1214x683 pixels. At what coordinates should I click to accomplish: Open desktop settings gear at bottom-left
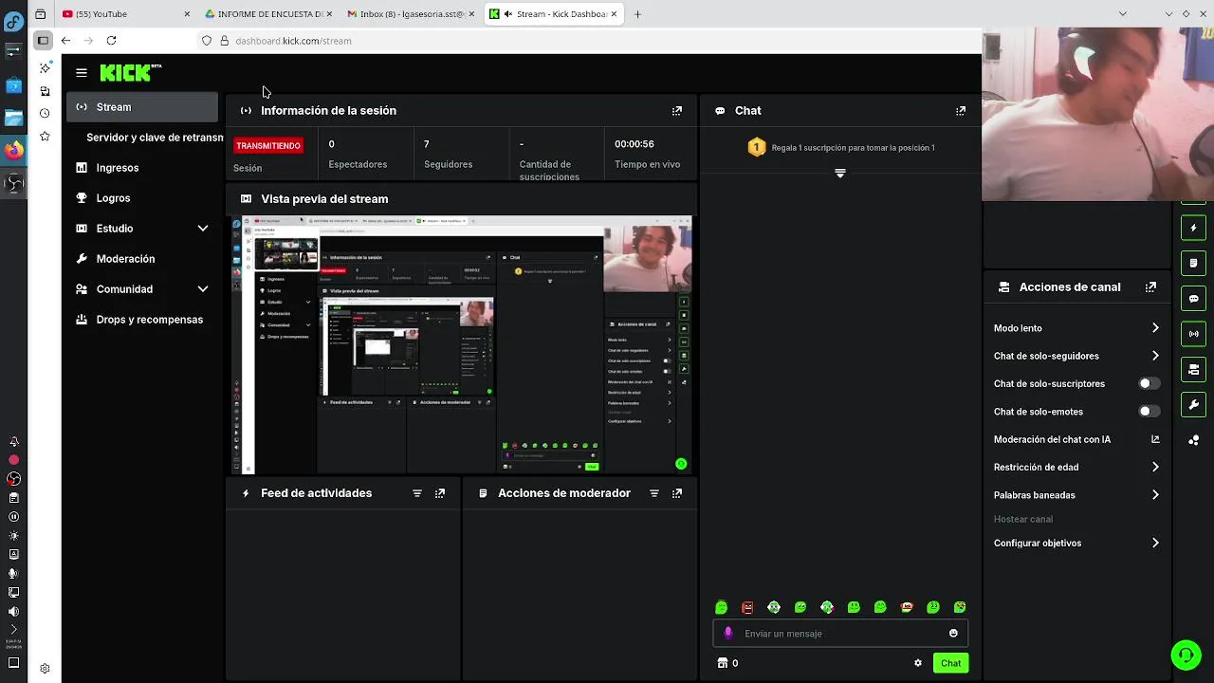pyautogui.click(x=45, y=669)
